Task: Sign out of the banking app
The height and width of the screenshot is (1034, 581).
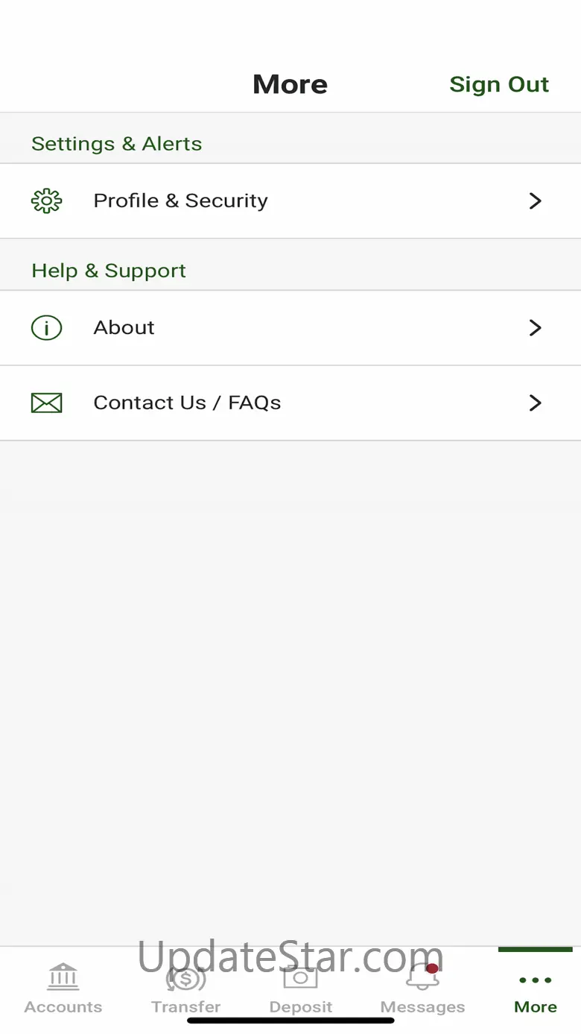Action: pyautogui.click(x=499, y=84)
